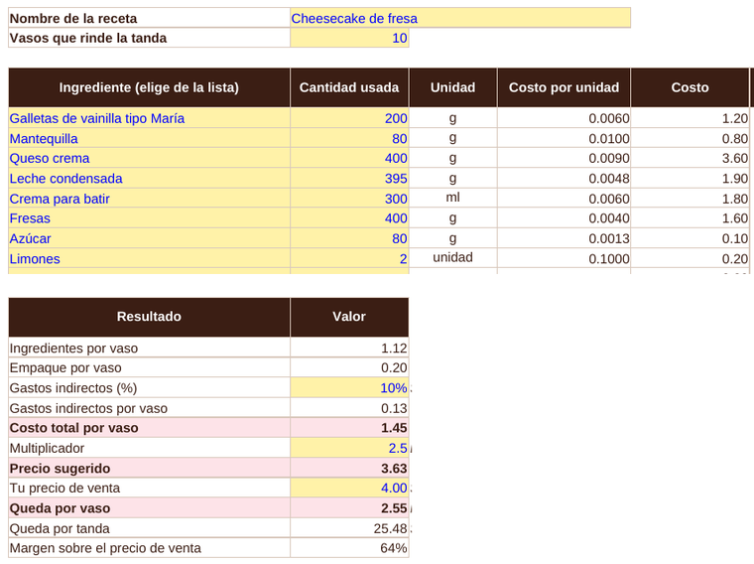This screenshot has width=754, height=564.
Task: Select the 'Costo total por vaso' value 1.45
Action: [349, 428]
